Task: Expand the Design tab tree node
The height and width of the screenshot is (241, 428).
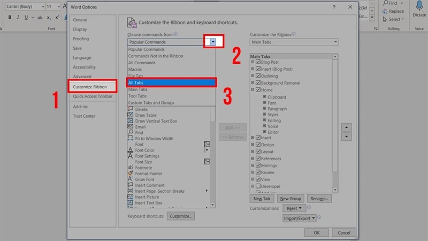Action: 253,145
